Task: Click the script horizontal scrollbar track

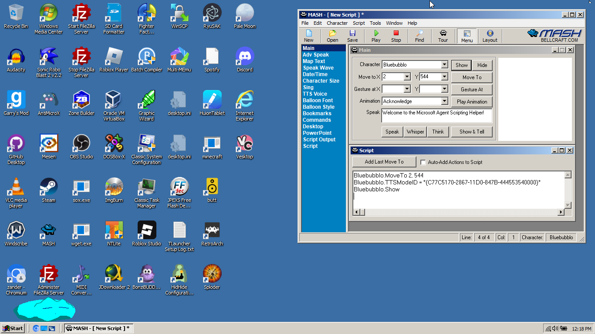Action: [x=461, y=212]
